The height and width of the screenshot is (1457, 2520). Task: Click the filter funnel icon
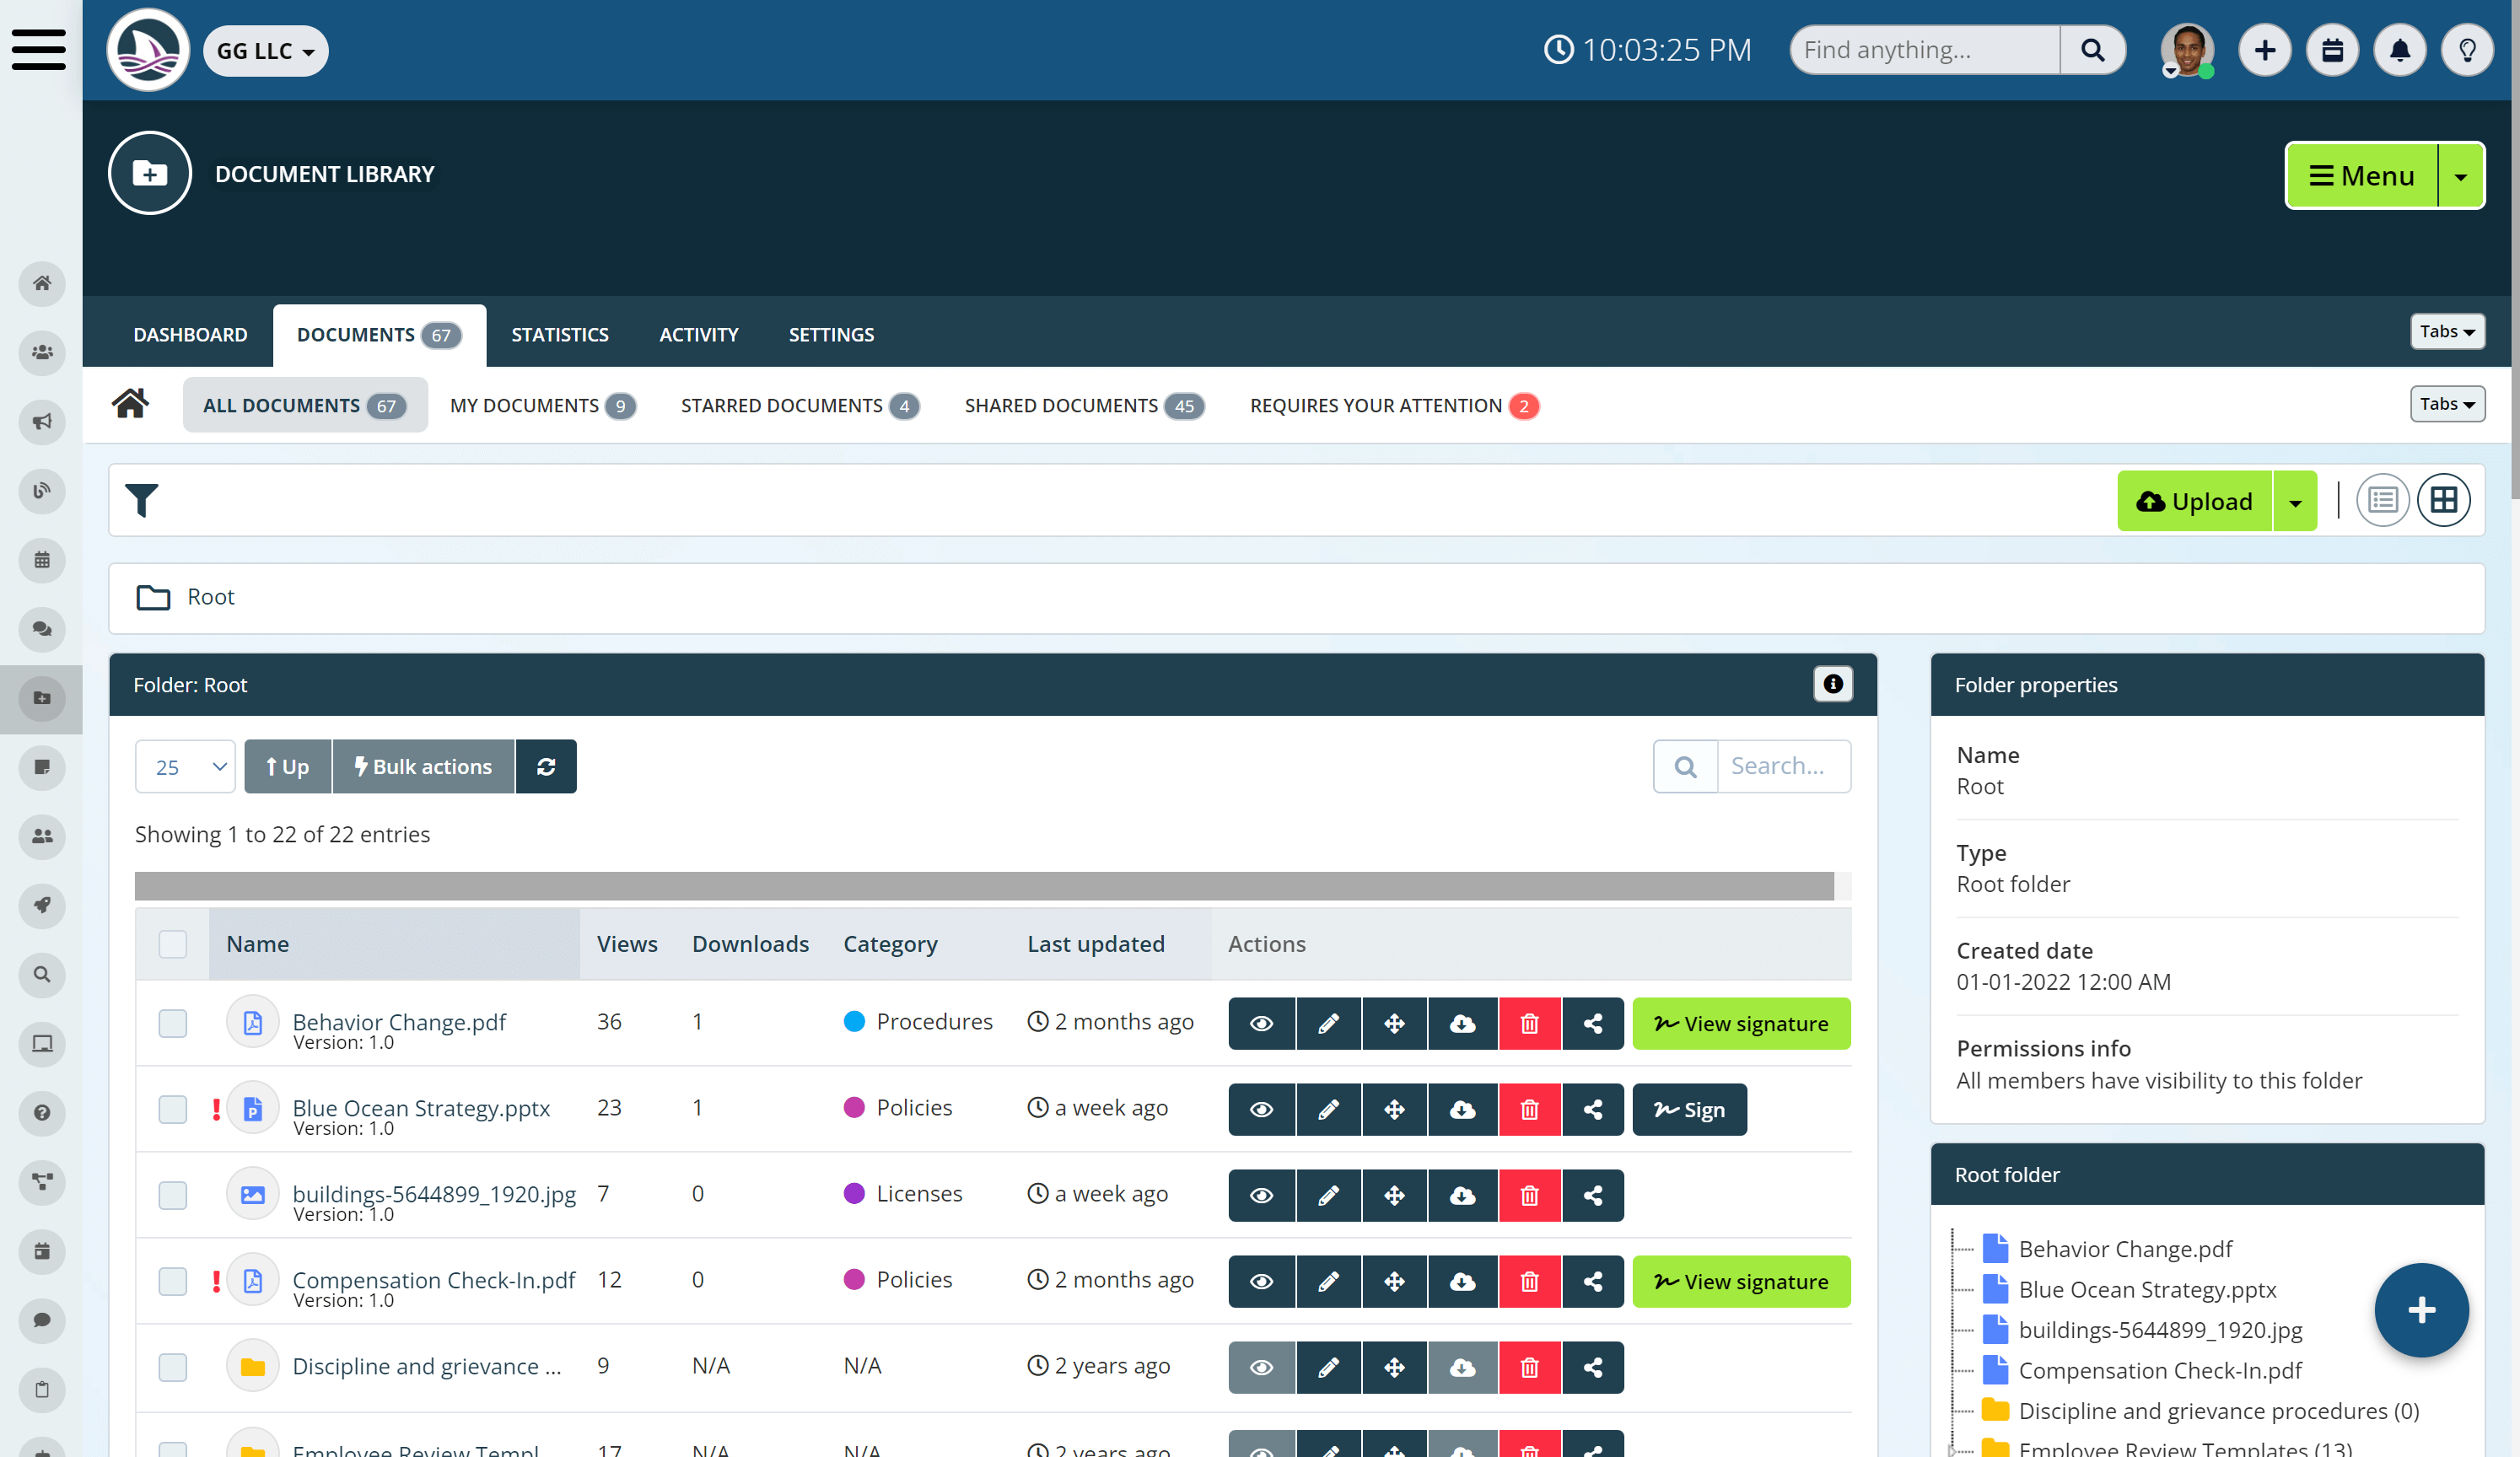pyautogui.click(x=141, y=500)
